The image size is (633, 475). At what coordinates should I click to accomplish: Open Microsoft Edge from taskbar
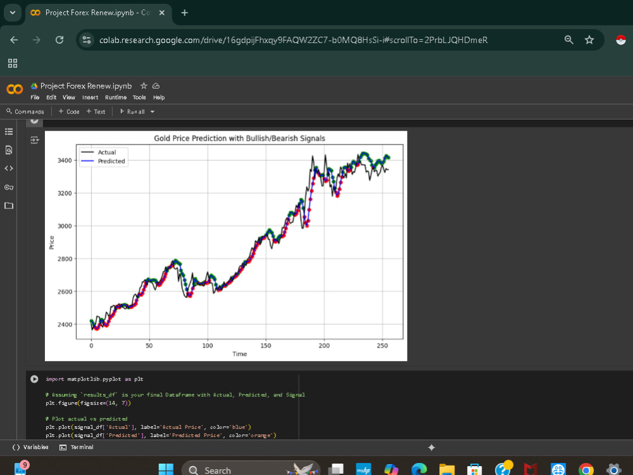(419, 469)
